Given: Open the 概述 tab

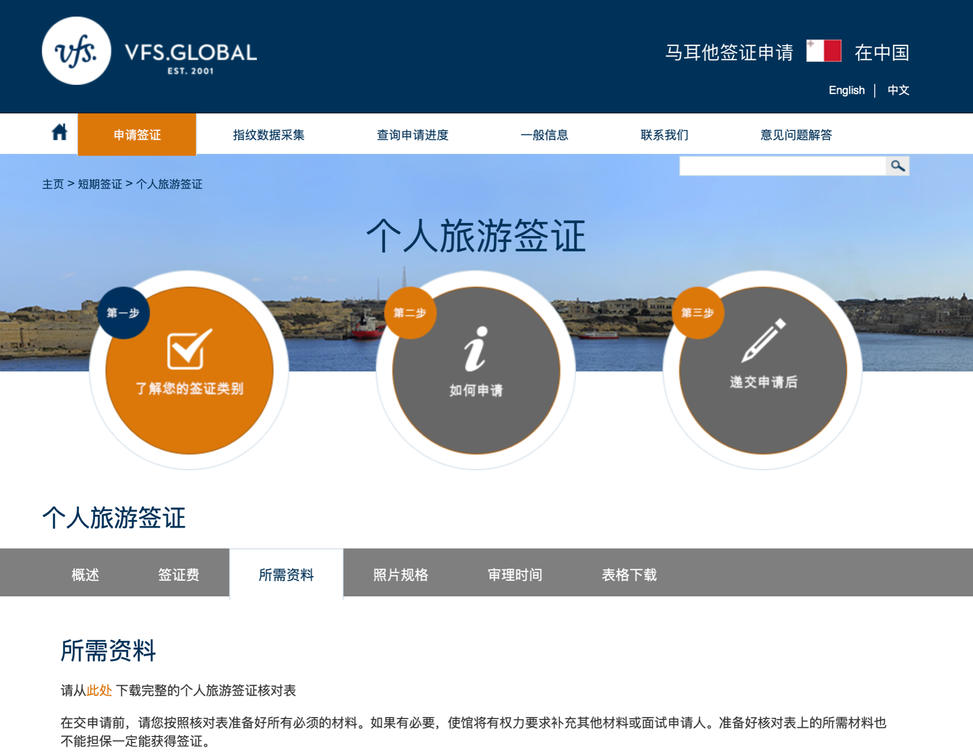Looking at the screenshot, I should [86, 575].
